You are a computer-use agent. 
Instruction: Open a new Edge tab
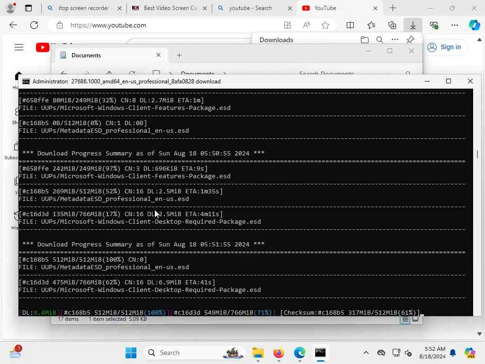point(393,8)
